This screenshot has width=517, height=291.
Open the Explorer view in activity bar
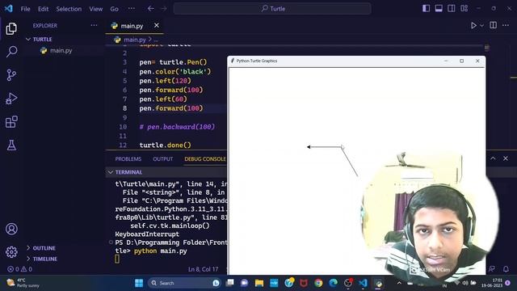[11, 29]
